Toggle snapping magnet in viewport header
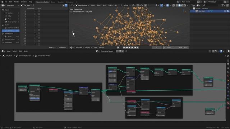230x129 pixels. (138, 5)
